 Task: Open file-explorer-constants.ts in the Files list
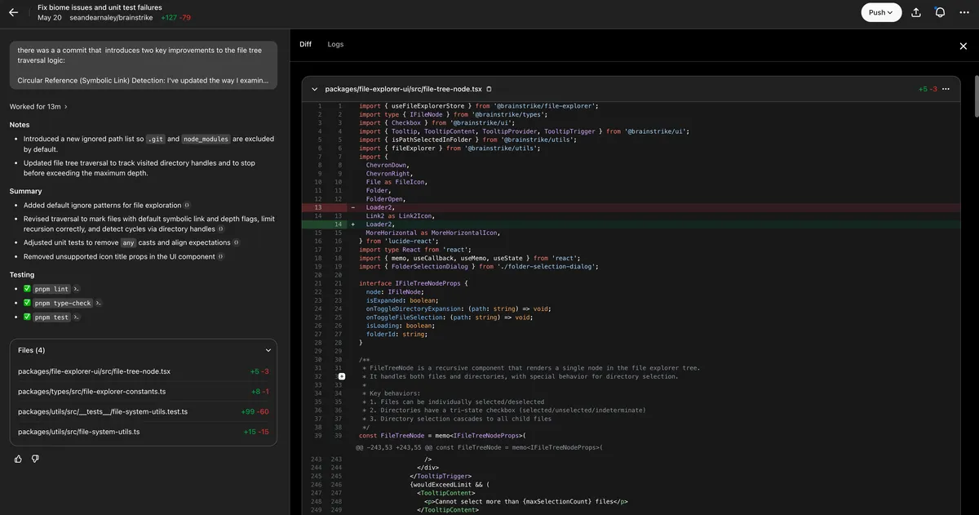(91, 392)
